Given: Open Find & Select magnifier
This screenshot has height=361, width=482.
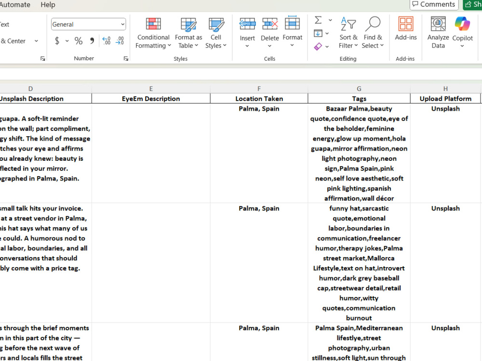Looking at the screenshot, I should (373, 33).
